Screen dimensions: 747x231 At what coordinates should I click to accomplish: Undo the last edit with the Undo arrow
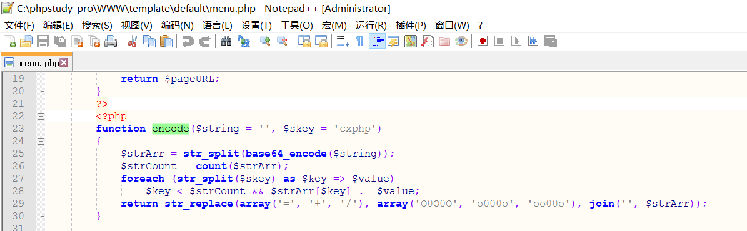[x=188, y=41]
